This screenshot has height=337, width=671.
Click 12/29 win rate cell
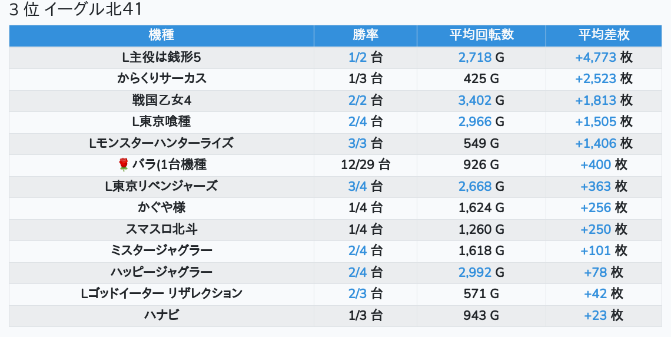pos(358,165)
